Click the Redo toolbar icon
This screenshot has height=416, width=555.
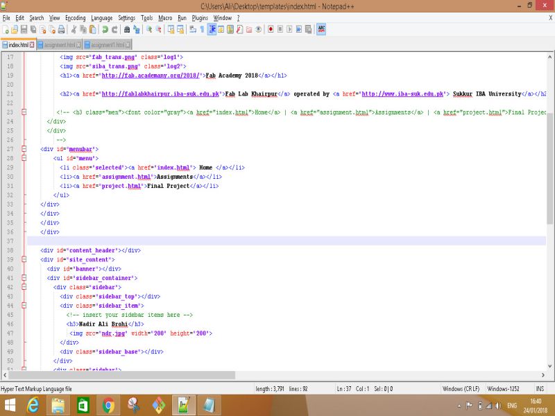(x=114, y=29)
